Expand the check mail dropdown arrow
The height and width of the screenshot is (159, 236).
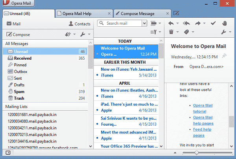74,34
